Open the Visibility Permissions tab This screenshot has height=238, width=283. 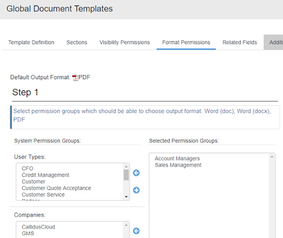click(x=124, y=42)
